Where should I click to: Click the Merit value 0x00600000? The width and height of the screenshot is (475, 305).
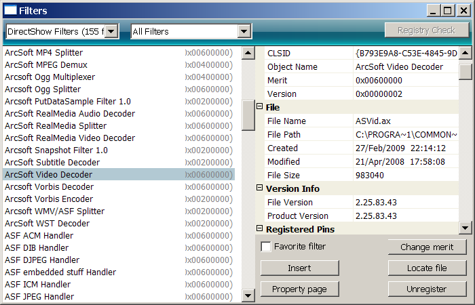(406, 81)
